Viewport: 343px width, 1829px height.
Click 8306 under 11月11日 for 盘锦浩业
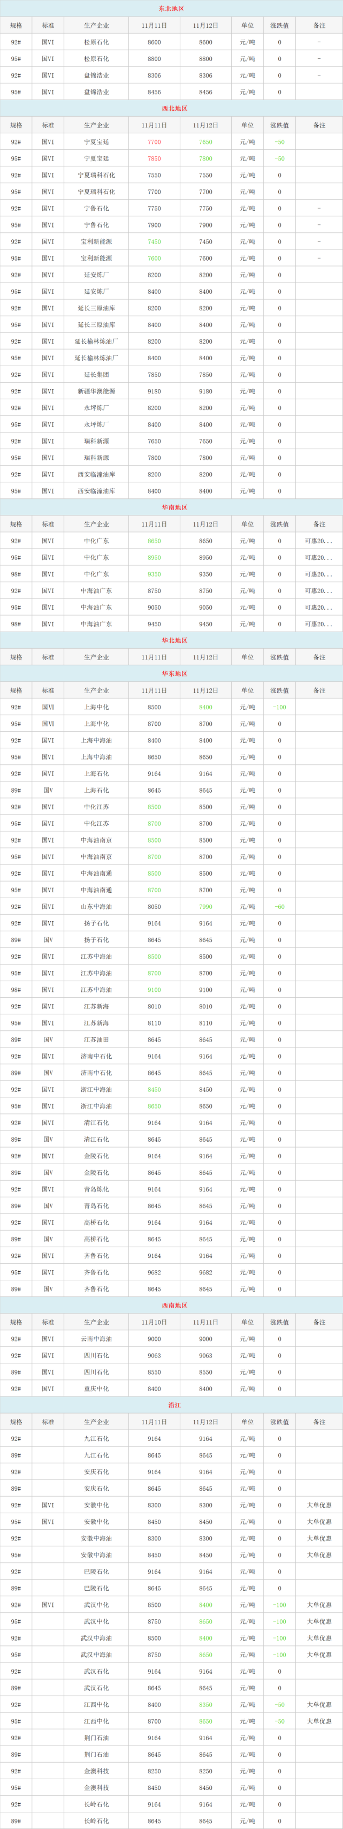(x=154, y=75)
